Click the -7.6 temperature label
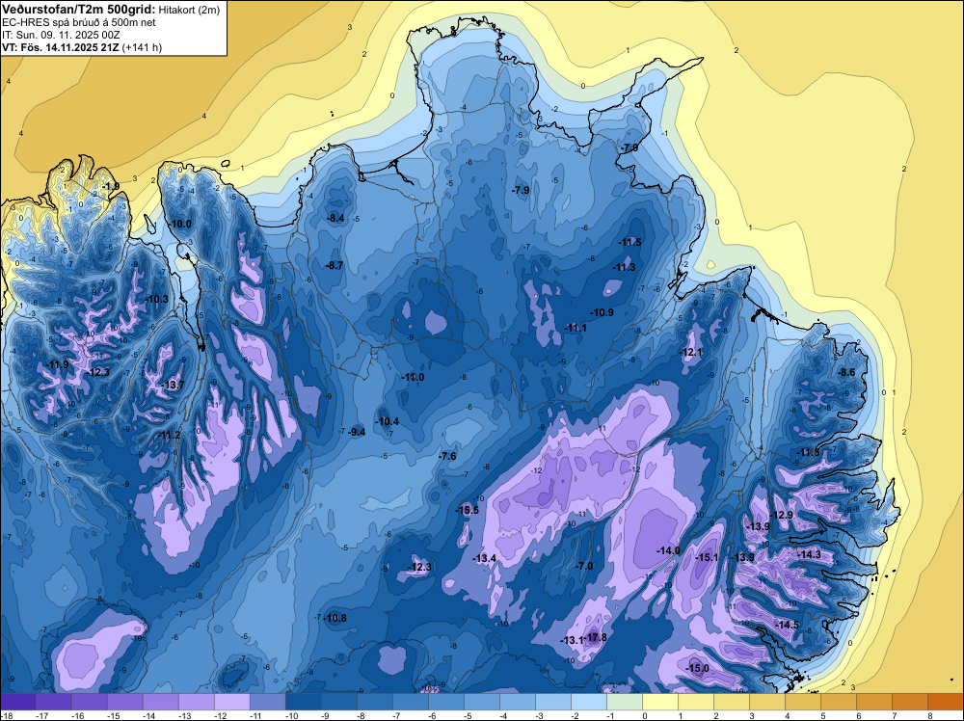Image resolution: width=964 pixels, height=721 pixels. [448, 456]
